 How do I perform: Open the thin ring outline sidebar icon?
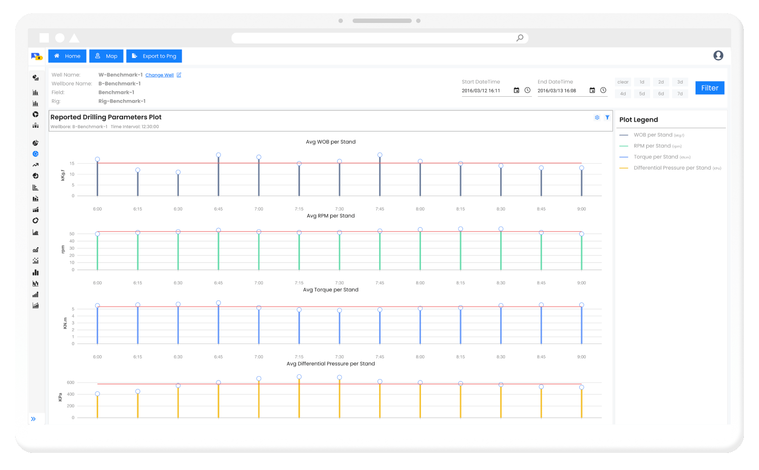[x=35, y=220]
